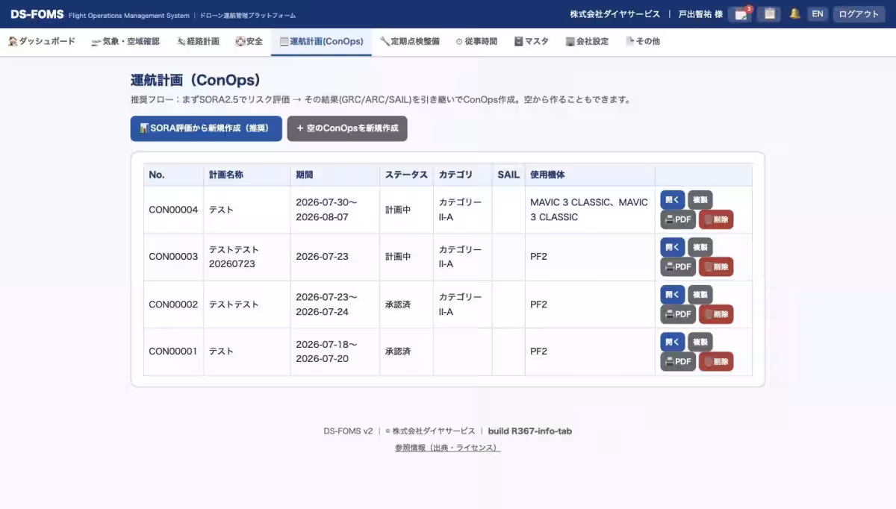This screenshot has height=509, width=896.
Task: Open the calendar notifications icon with badge
Action: 740,13
